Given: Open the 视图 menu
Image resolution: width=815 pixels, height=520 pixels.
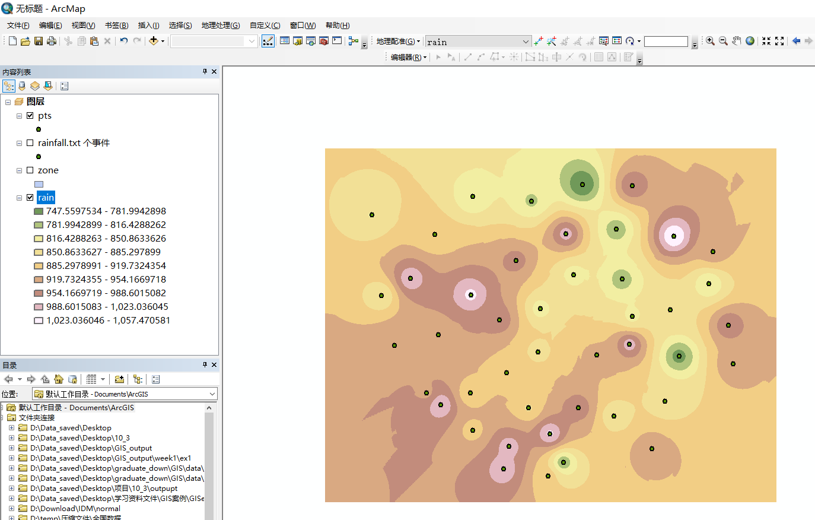Looking at the screenshot, I should coord(83,26).
